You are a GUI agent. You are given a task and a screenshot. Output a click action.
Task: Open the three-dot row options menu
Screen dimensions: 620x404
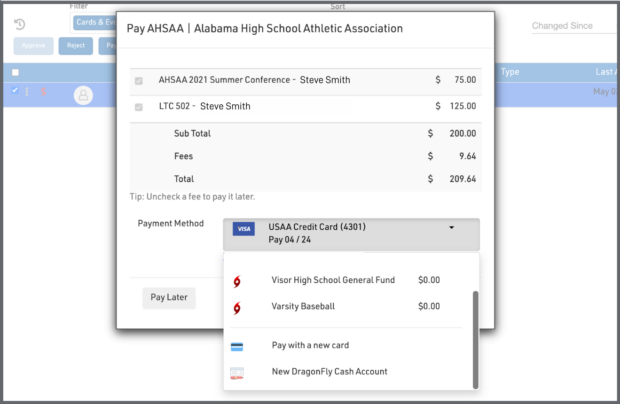pyautogui.click(x=27, y=92)
